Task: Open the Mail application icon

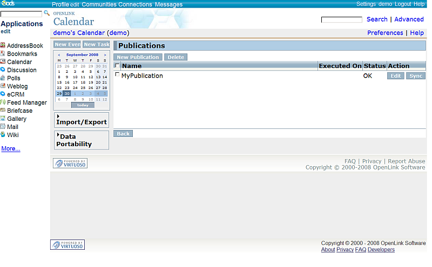Action: (x=3, y=127)
